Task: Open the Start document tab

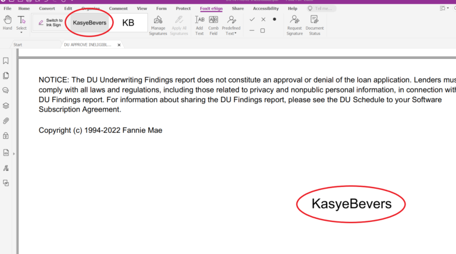Action: [18, 45]
